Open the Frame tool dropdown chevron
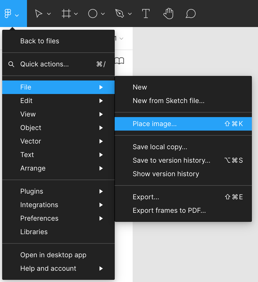The height and width of the screenshot is (282, 258). point(76,14)
